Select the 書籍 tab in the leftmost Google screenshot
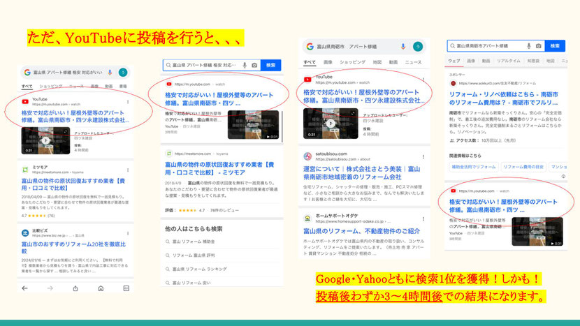This screenshot has height=326, width=580. point(123,86)
